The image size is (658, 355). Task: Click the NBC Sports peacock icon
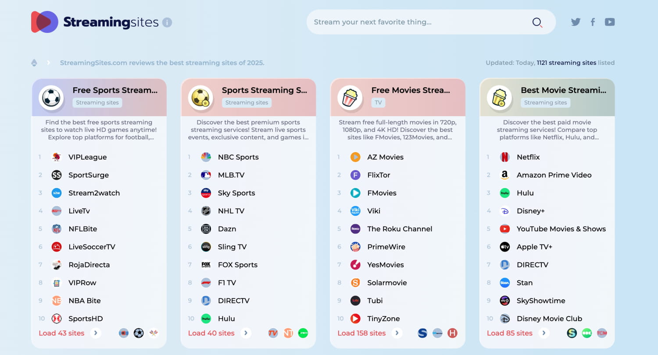(x=206, y=157)
